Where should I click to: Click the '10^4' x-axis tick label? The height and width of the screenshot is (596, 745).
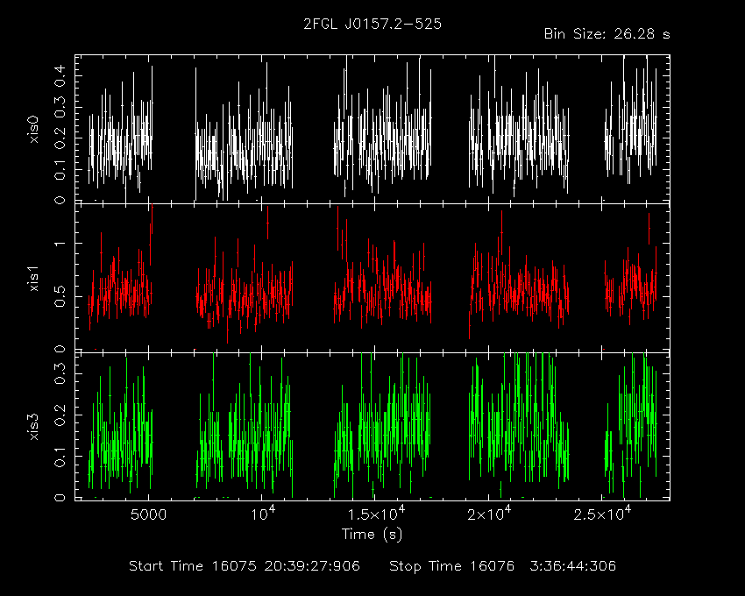[263, 514]
